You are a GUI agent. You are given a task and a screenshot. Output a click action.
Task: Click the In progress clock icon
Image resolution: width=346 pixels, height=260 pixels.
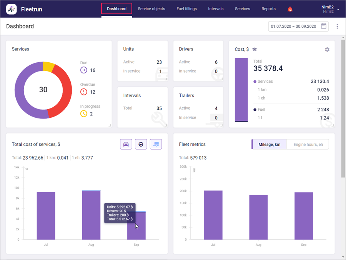point(84,114)
